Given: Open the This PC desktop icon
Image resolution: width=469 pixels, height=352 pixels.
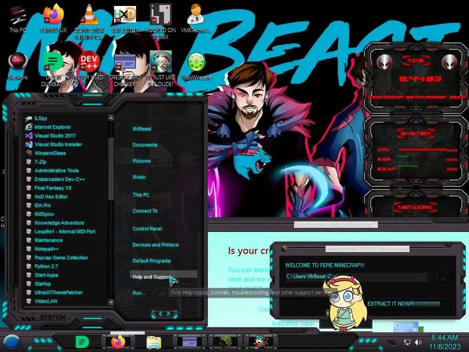Looking at the screenshot, I should point(18,18).
